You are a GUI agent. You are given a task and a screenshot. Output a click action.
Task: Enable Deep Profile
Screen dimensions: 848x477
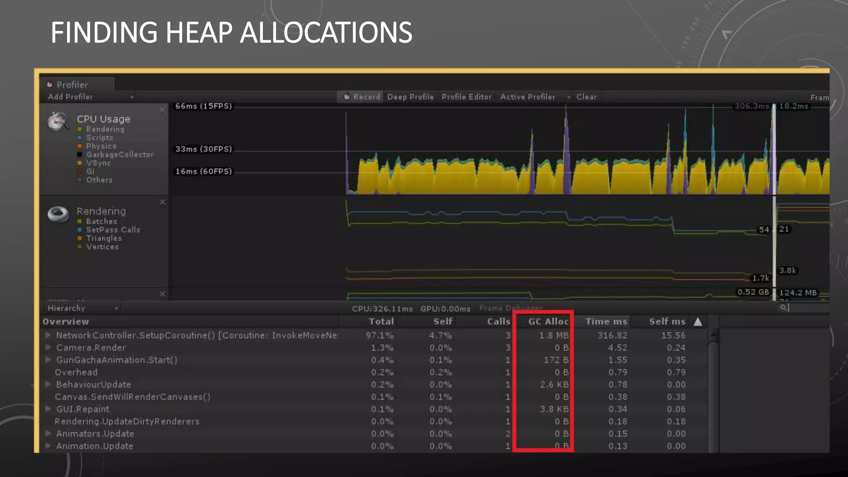point(410,97)
